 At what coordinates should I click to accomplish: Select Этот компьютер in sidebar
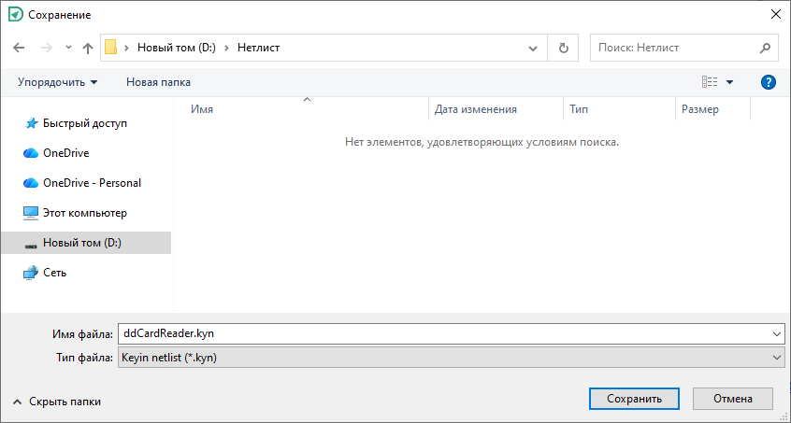click(x=84, y=213)
